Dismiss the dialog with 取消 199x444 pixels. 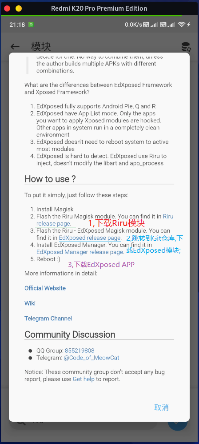coord(161,408)
